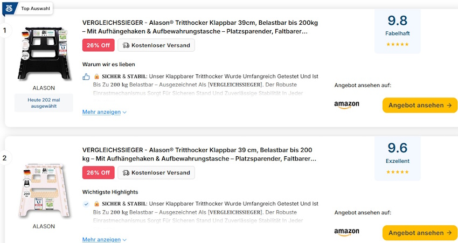Viewport: 458px width, 243px height.
Task: Click the Amazon logo in first offer
Action: pos(346,105)
